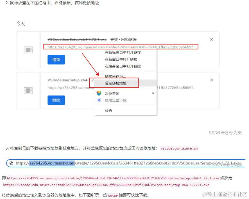Click the vscode.cdn.azure.cn mirror address code
This screenshot has height=199, width=249.
179,148
